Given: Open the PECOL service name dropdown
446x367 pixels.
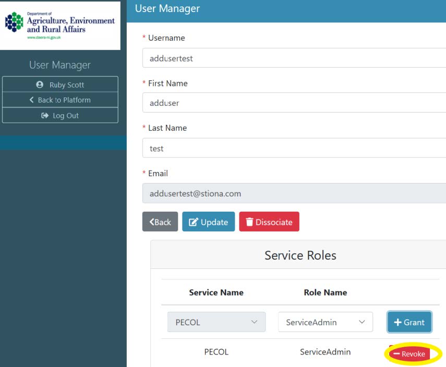Looking at the screenshot, I should (216, 322).
